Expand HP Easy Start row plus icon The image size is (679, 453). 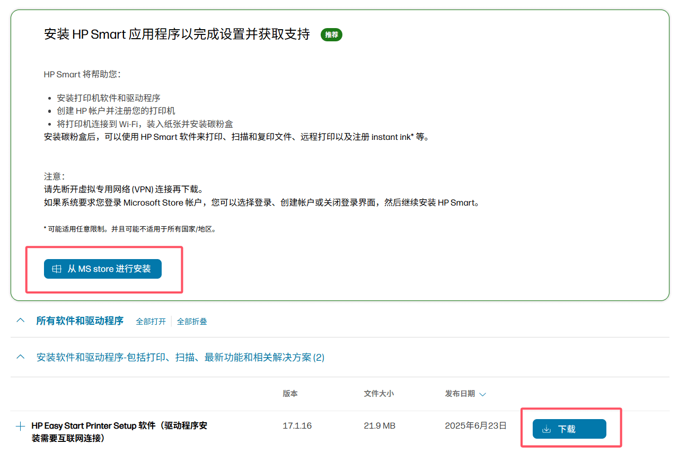(21, 426)
